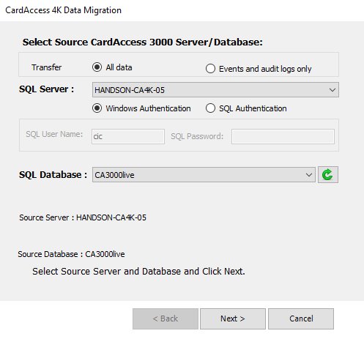364x339 pixels.
Task: Refresh the SQL database list
Action: pos(328,175)
